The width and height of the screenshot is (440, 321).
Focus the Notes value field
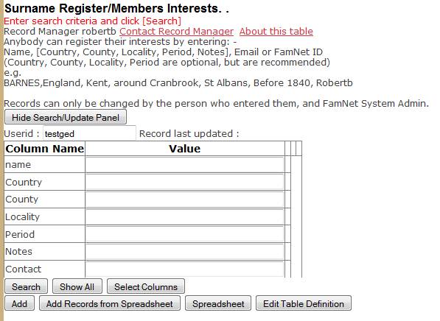(185, 252)
